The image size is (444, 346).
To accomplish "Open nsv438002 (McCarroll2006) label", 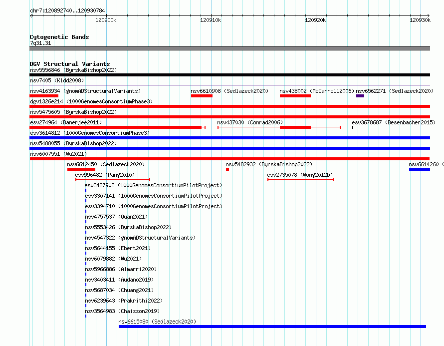I will [x=317, y=91].
